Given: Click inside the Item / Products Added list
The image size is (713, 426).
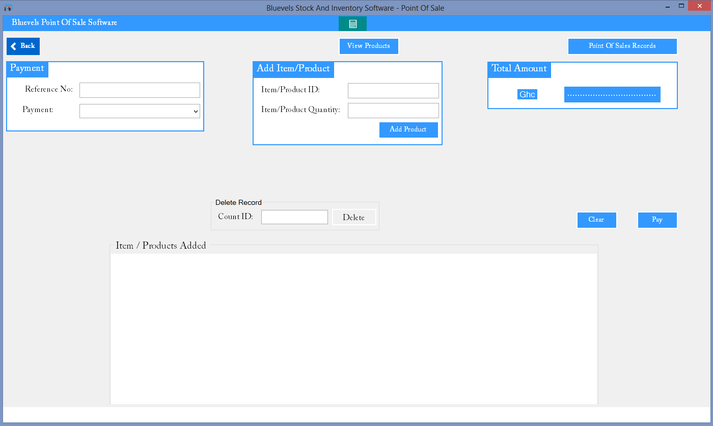Looking at the screenshot, I should [x=353, y=329].
